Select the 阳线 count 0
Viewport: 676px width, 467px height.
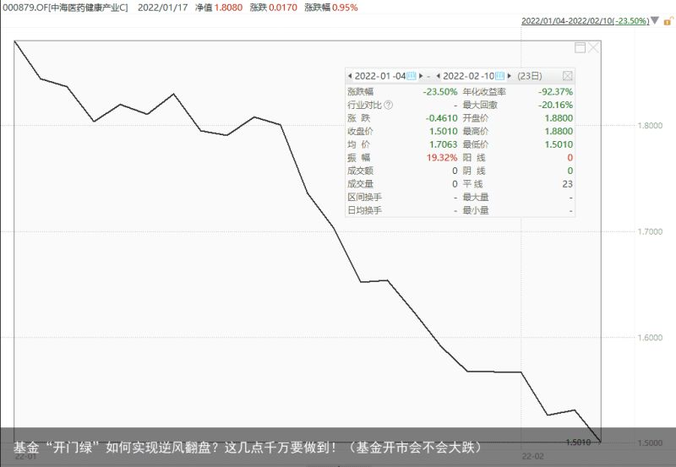pos(570,157)
